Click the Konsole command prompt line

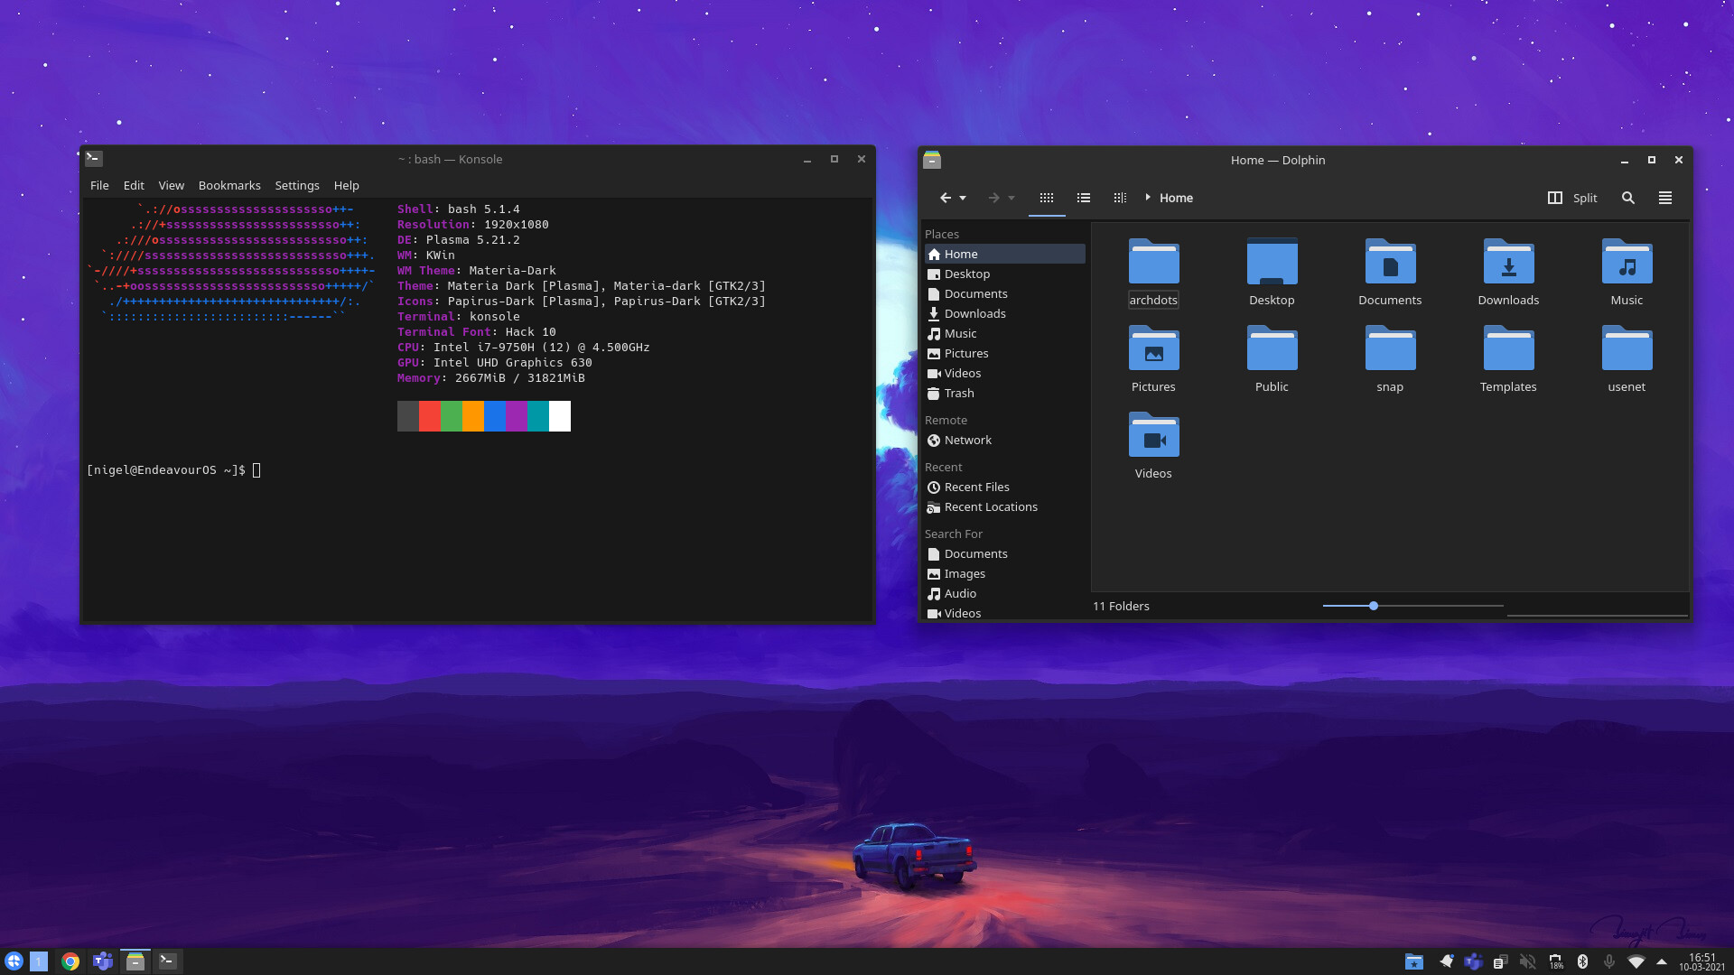click(x=173, y=469)
